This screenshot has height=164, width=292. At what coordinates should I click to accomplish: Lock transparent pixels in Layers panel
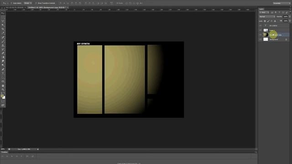265,21
